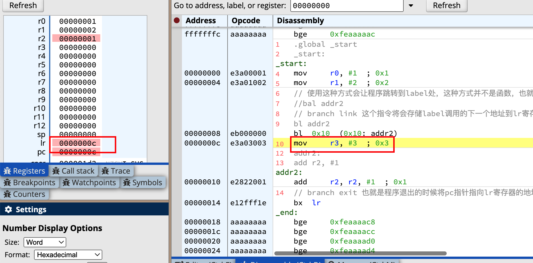The image size is (533, 263).
Task: Click the bug icon on Watchpoints tab
Action: point(66,183)
